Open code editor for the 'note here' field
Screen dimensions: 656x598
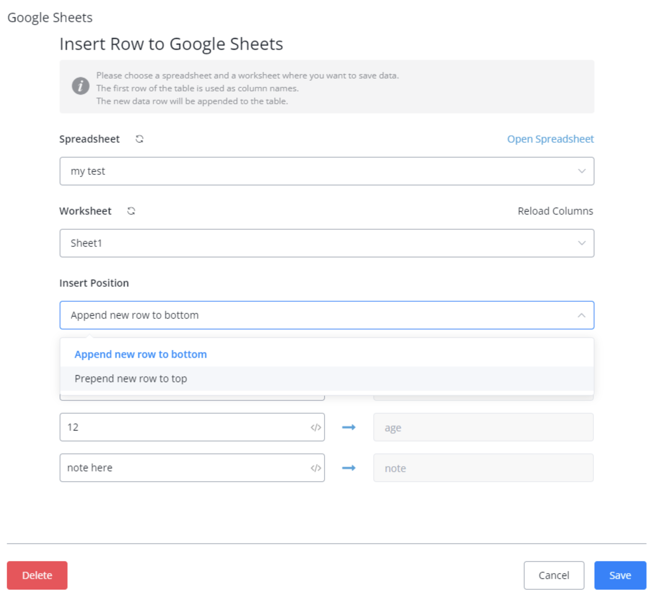tap(316, 468)
